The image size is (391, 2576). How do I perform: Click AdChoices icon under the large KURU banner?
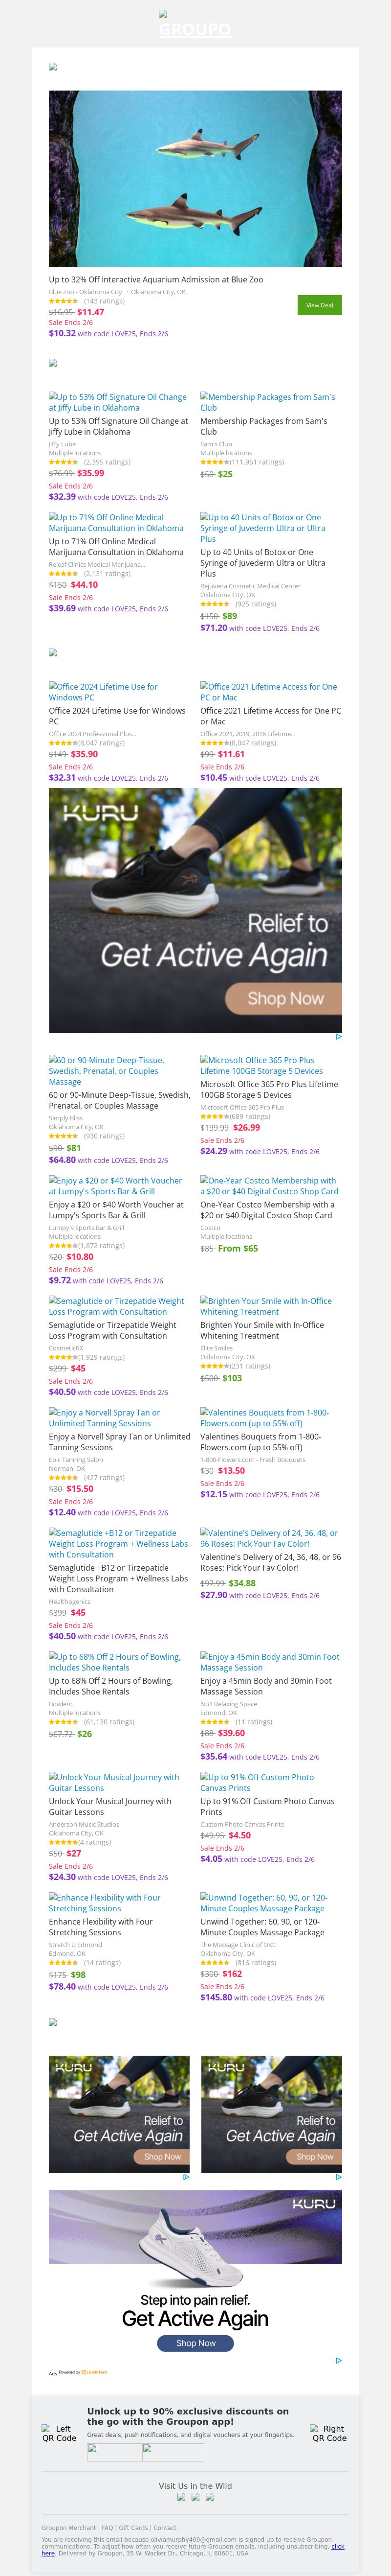click(338, 1036)
